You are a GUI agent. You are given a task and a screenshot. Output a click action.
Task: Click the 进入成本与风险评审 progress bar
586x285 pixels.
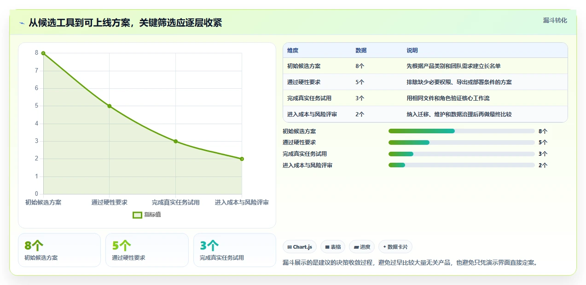click(x=462, y=165)
